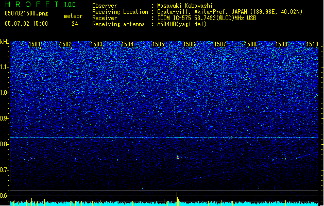This screenshot has height=206, width=324.
Task: Click the 1505 time marker
Action: coord(158,44)
